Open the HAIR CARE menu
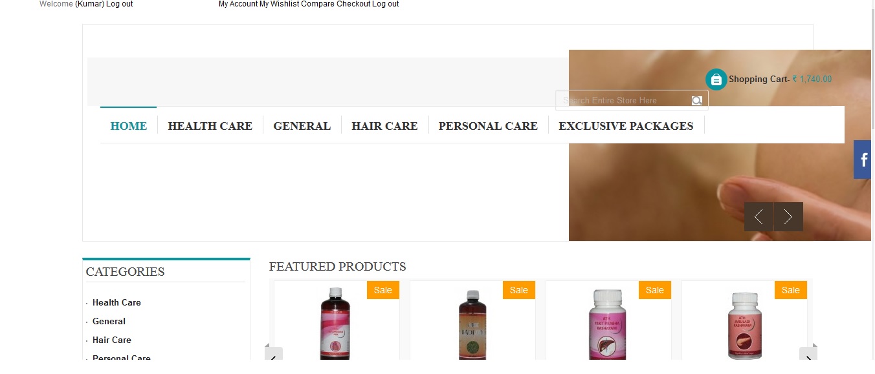This screenshot has height=374, width=875. (x=384, y=126)
